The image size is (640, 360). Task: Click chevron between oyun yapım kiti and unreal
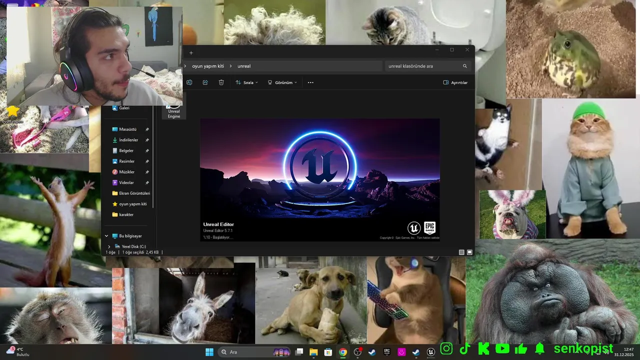(231, 66)
